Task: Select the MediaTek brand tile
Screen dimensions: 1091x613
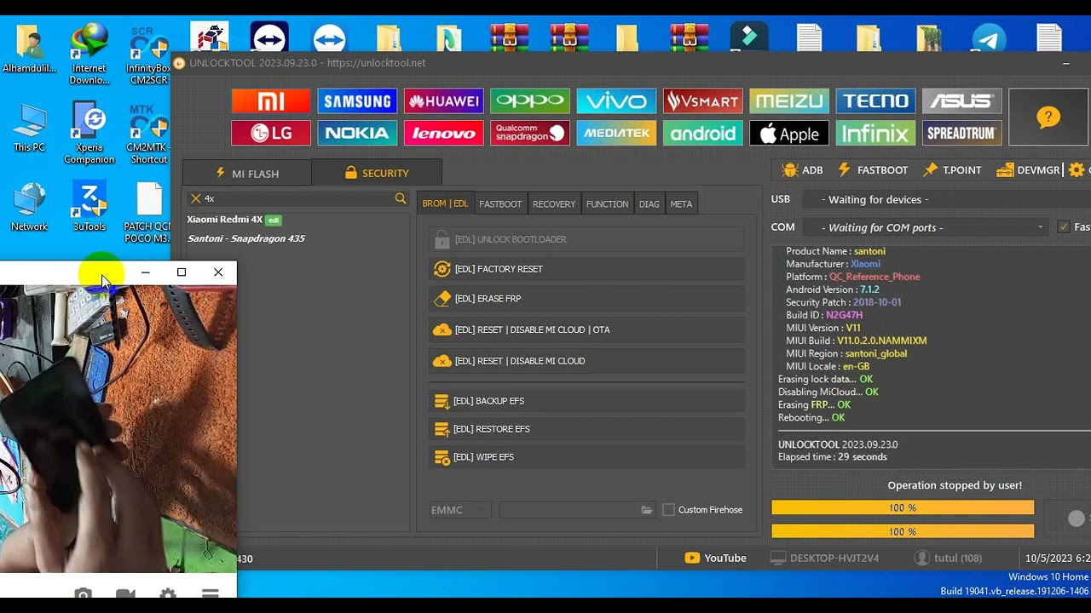Action: coord(616,134)
